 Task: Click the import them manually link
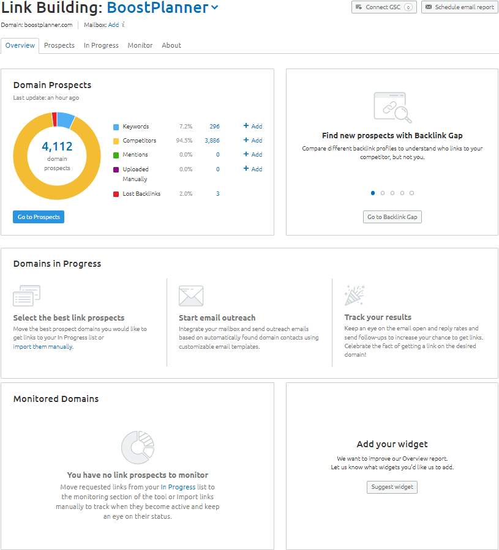point(43,346)
